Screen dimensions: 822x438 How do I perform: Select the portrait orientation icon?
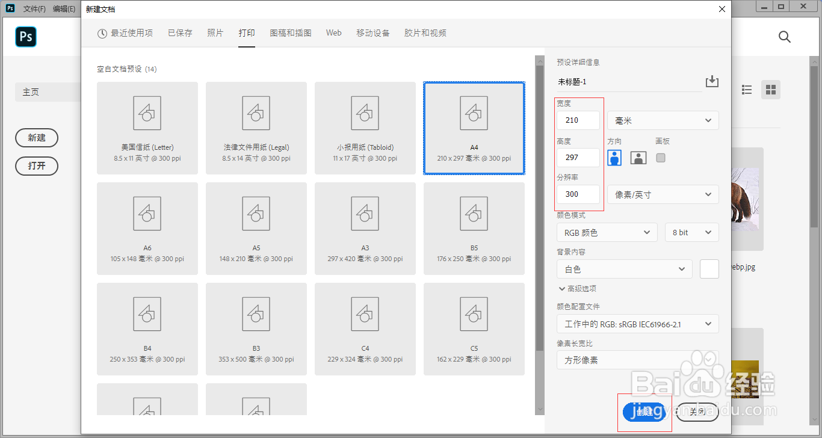pos(614,157)
